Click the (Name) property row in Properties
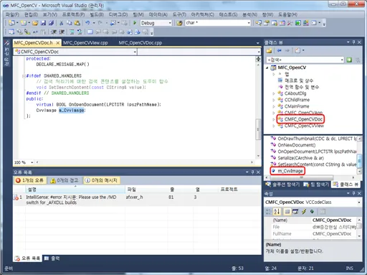 (310, 220)
